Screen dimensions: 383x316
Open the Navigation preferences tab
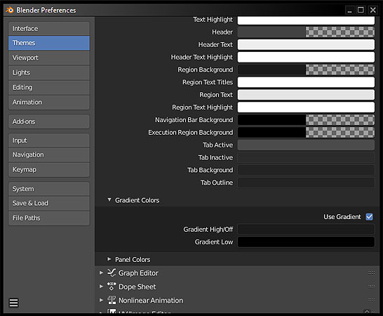[x=49, y=154]
